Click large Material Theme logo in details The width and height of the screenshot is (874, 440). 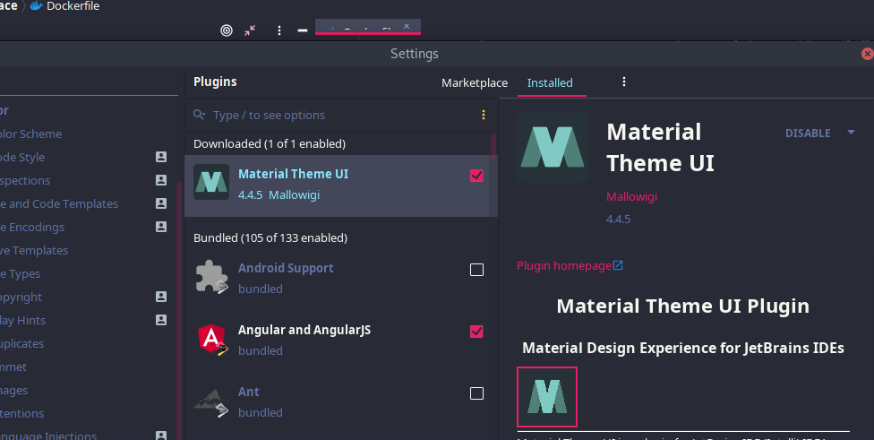click(553, 147)
